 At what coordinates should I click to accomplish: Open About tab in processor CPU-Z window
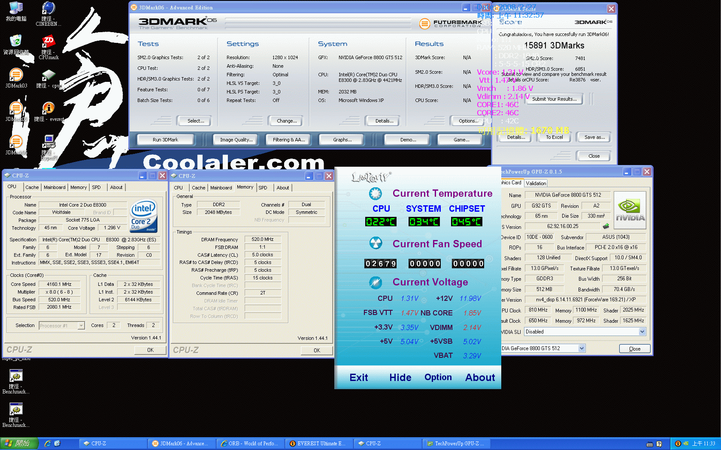(116, 187)
